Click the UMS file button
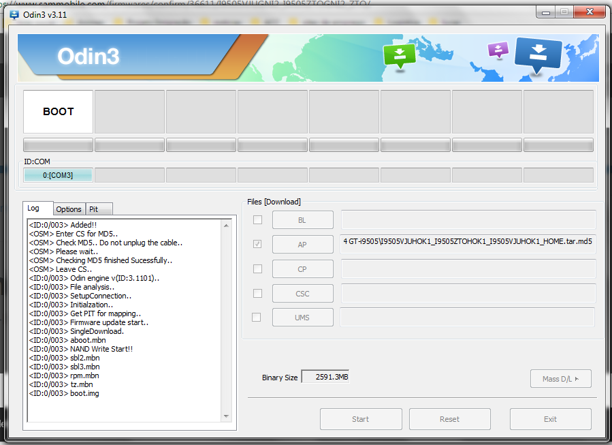 click(x=303, y=318)
